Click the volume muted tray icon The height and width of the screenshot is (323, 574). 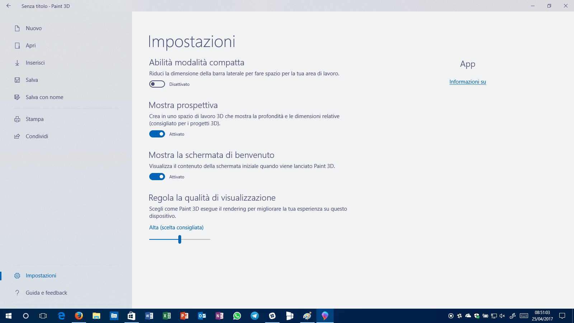pyautogui.click(x=502, y=316)
